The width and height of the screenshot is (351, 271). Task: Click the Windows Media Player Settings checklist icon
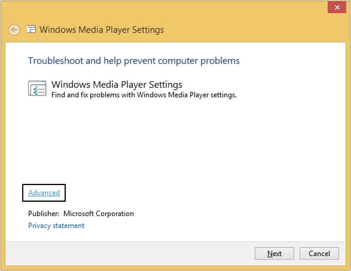pos(37,88)
